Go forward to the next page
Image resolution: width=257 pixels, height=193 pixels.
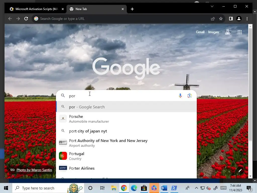pos(18,19)
